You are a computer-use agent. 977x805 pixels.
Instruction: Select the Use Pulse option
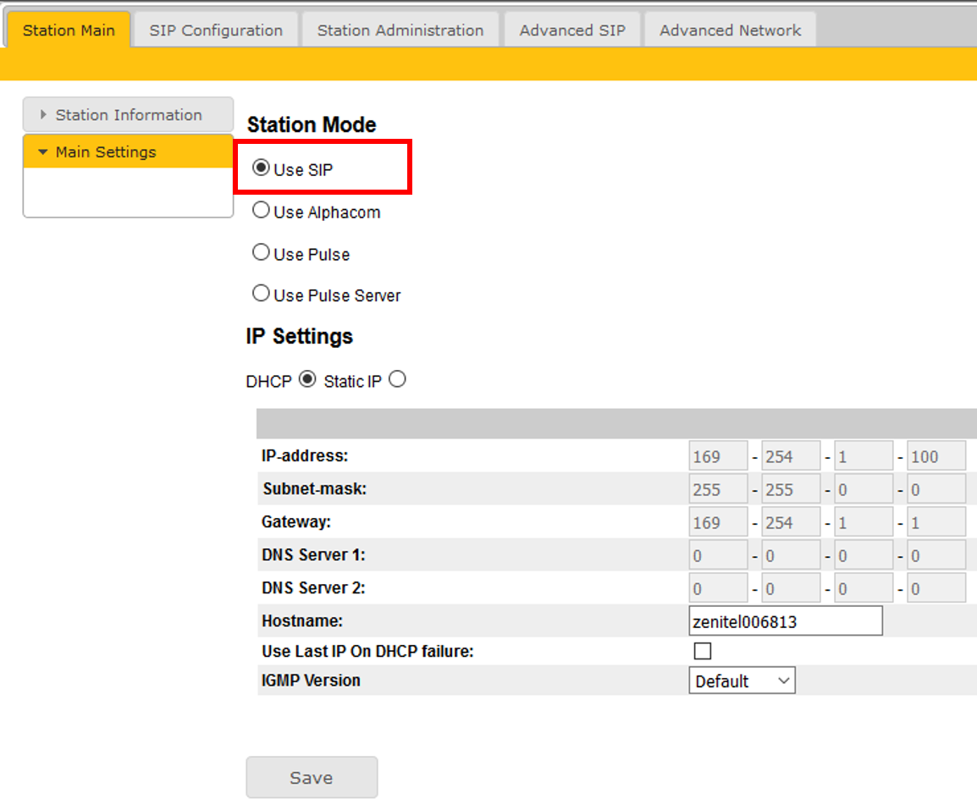click(262, 253)
